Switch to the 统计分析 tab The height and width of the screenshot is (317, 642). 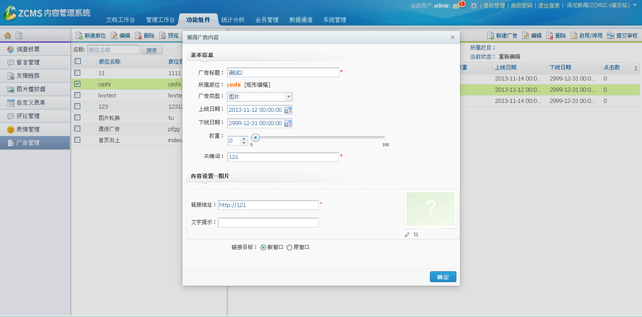(233, 20)
